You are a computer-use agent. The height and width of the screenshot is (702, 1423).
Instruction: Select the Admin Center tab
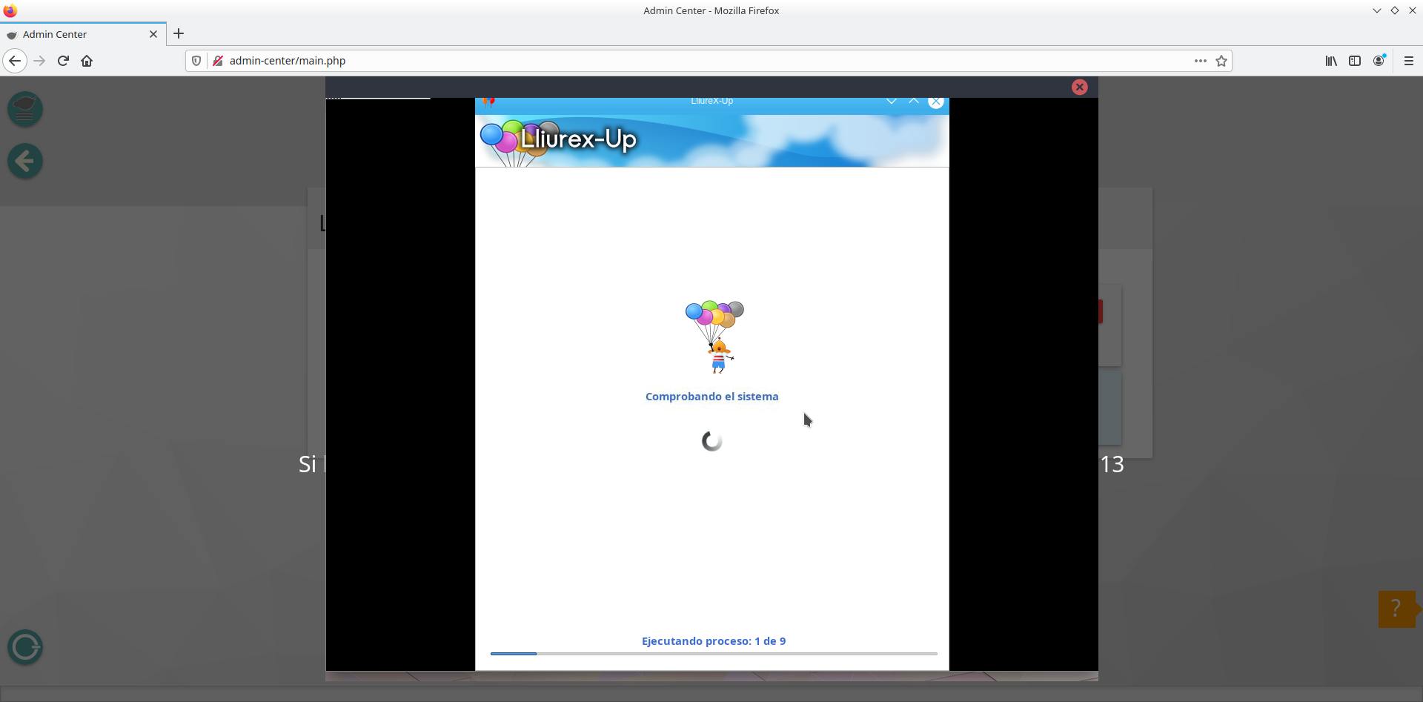74,34
